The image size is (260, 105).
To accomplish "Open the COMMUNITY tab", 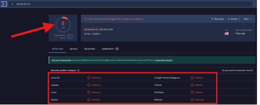I will 110,49.
